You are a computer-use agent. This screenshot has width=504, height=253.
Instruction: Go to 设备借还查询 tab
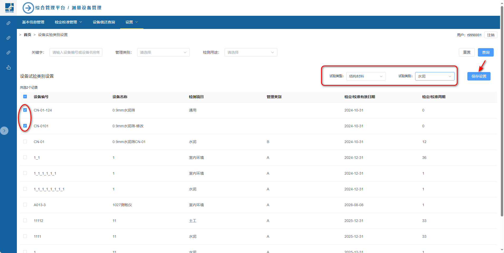point(104,22)
